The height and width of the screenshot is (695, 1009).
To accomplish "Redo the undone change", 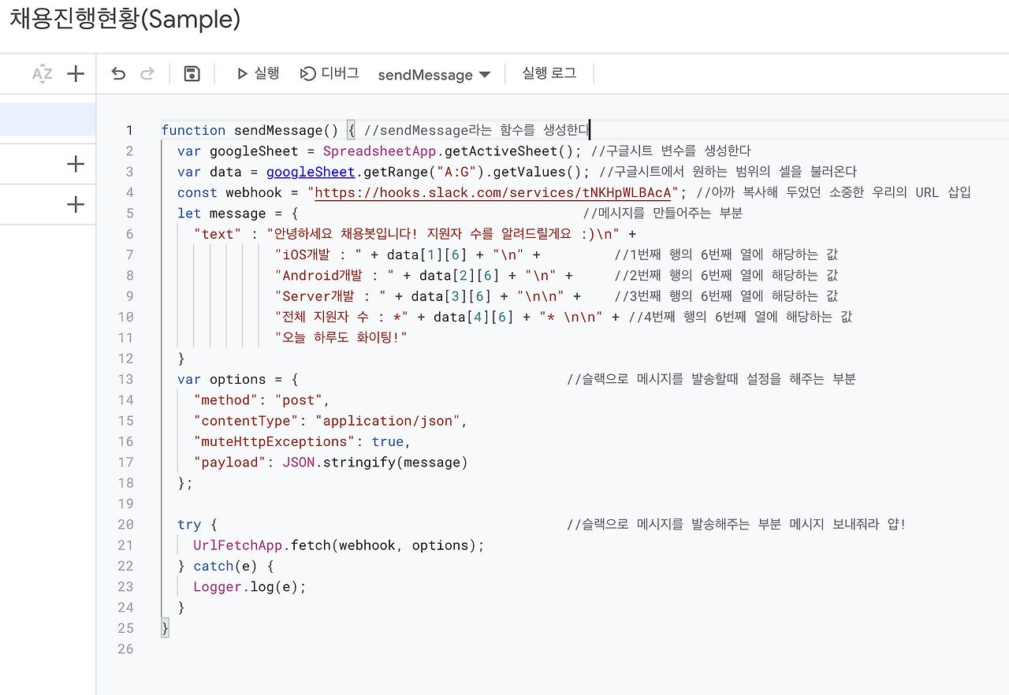I will coord(147,72).
